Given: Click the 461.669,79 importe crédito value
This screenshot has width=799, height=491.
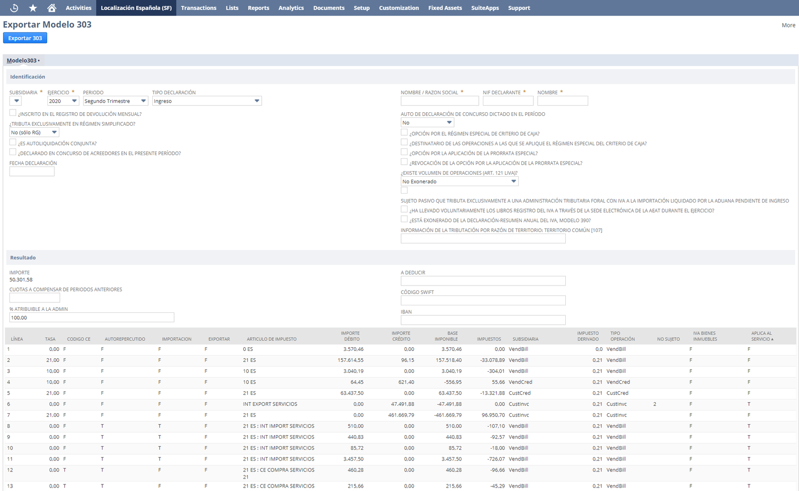Looking at the screenshot, I should tap(401, 415).
